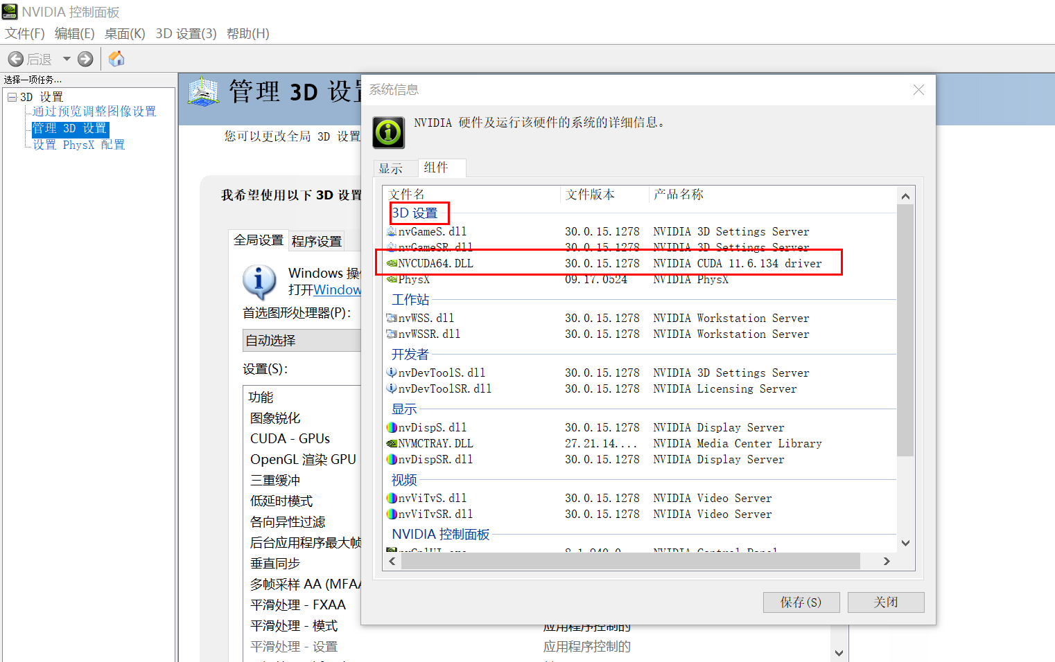This screenshot has height=662, width=1055.
Task: Switch to the 全局设置 tab
Action: coord(259,240)
